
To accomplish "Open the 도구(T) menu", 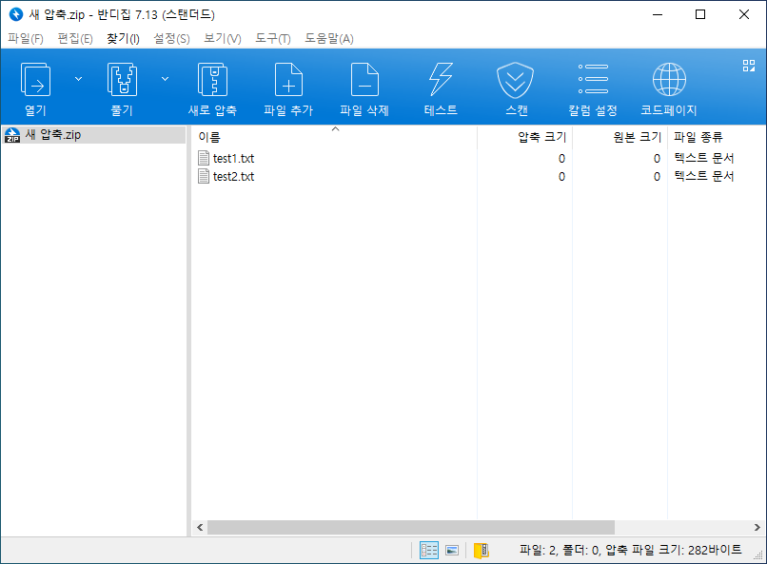I will pyautogui.click(x=273, y=38).
